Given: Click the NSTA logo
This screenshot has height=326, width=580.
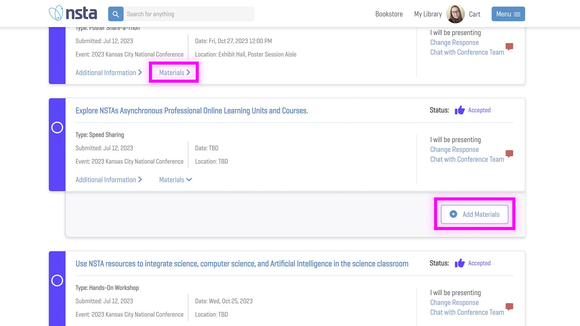Looking at the screenshot, I should (x=73, y=14).
